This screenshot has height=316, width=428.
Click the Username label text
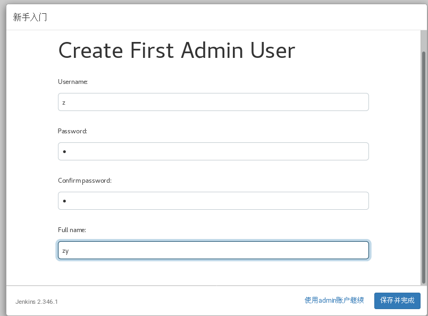72,82
